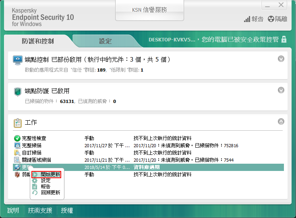The image size is (296, 218).
Task: Click the 自訂掃描 folder icon
Action: click(x=17, y=153)
